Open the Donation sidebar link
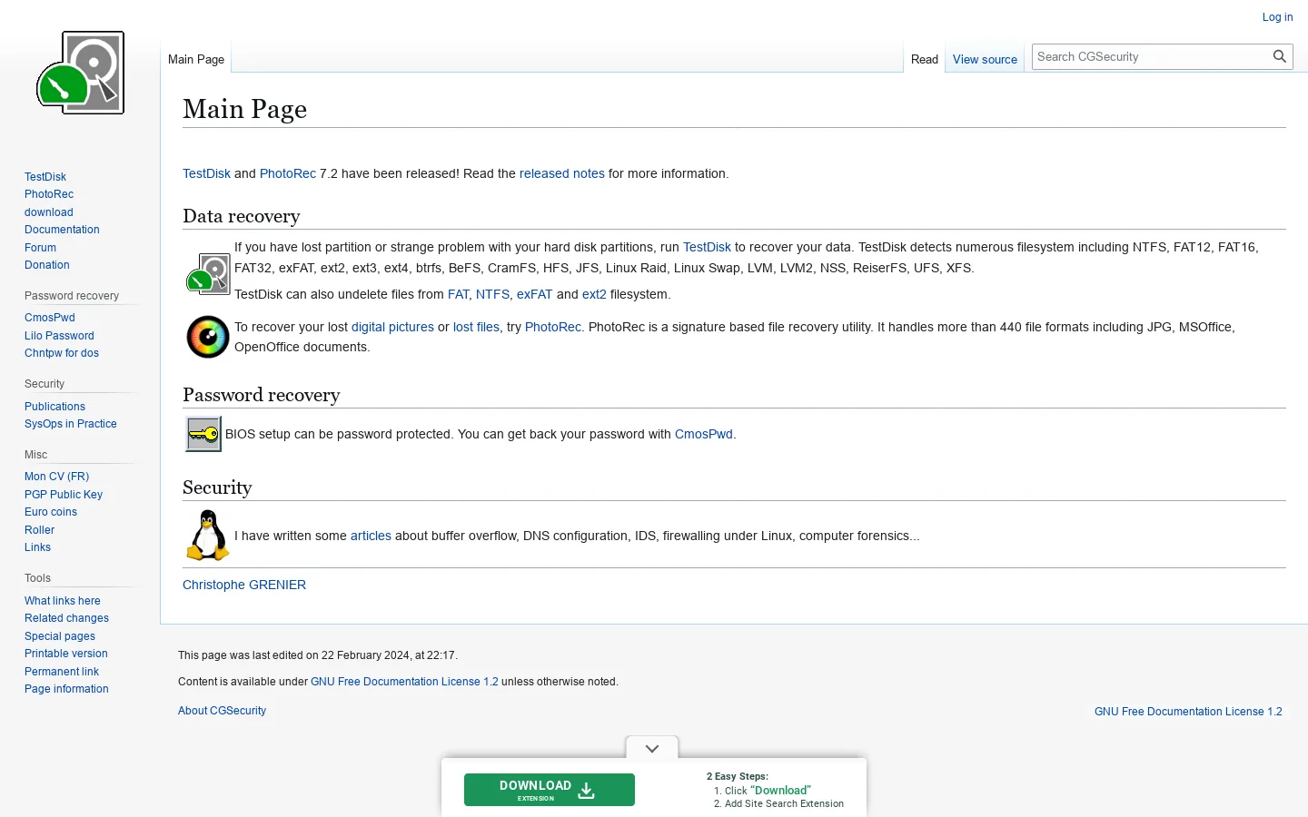Screen dimensions: 1308x817 [x=47, y=265]
